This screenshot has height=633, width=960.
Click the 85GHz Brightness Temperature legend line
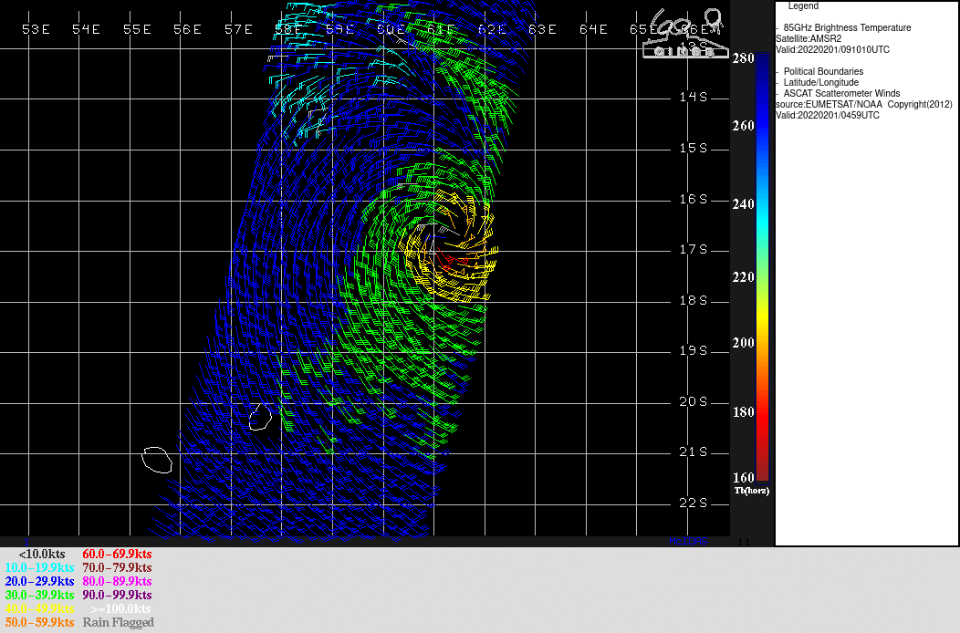[x=847, y=28]
